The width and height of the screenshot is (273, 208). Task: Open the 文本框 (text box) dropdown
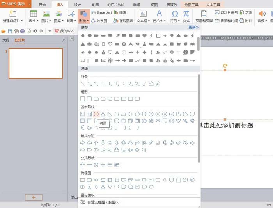[143, 16]
